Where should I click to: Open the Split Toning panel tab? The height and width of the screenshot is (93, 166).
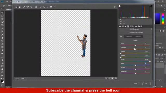(x=131, y=26)
